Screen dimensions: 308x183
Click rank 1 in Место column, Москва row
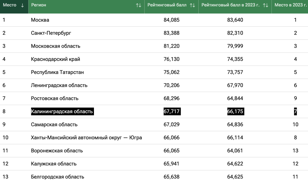click(x=4, y=20)
